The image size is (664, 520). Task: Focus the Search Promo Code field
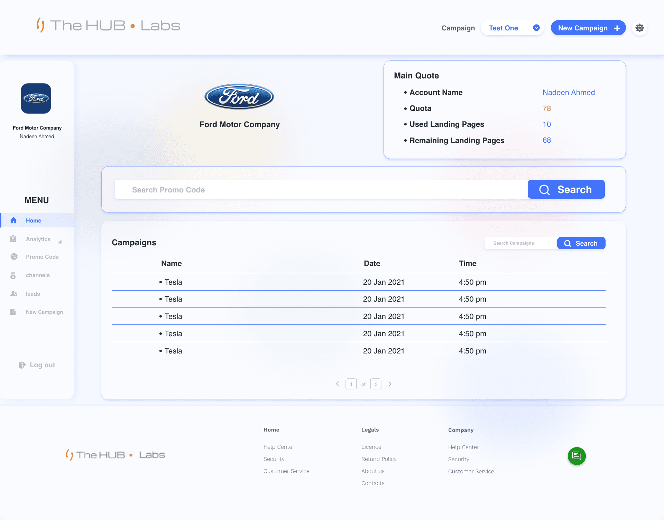(x=321, y=190)
